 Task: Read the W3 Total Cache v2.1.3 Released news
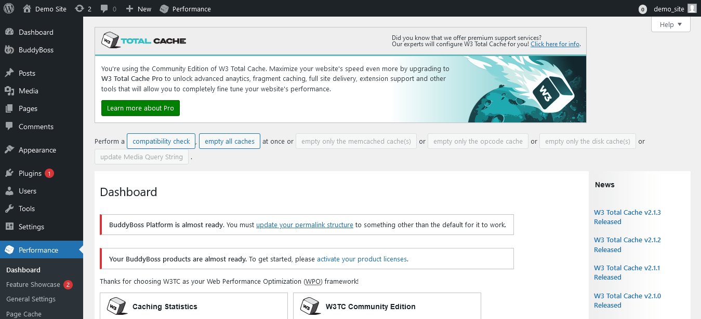click(627, 217)
